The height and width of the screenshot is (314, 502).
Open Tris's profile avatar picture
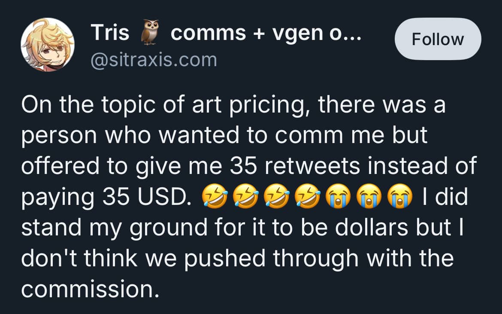pyautogui.click(x=48, y=45)
